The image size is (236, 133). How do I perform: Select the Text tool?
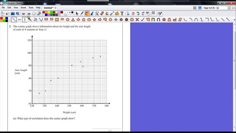tap(122, 14)
